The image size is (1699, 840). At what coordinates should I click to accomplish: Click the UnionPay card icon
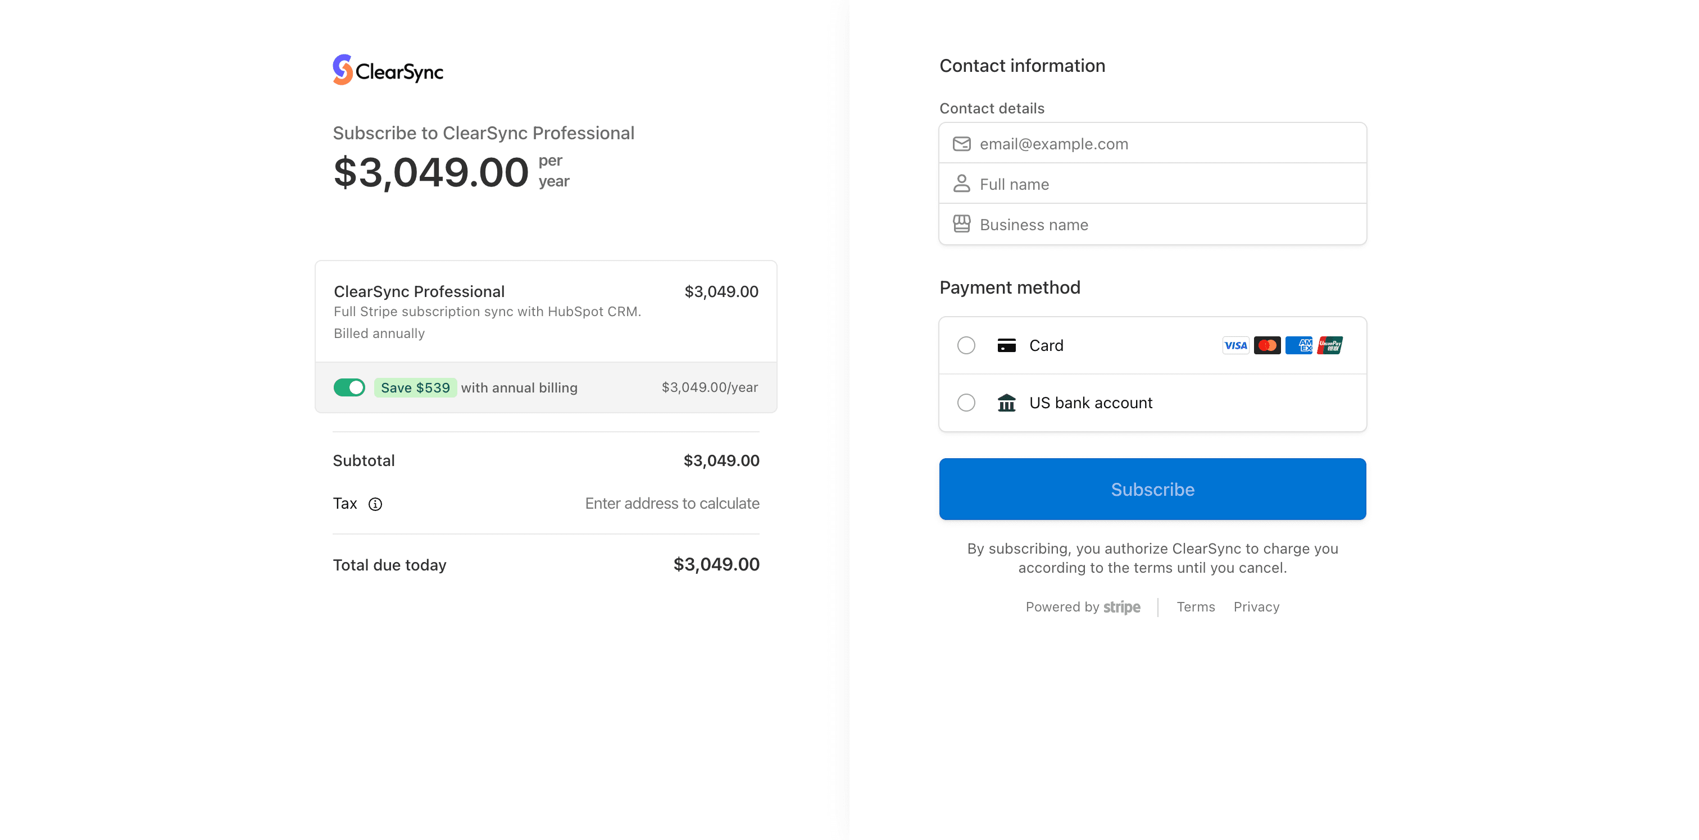click(x=1330, y=345)
